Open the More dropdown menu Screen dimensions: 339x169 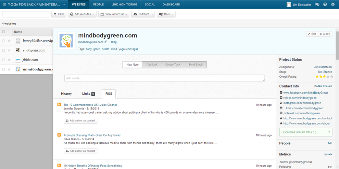click(166, 14)
